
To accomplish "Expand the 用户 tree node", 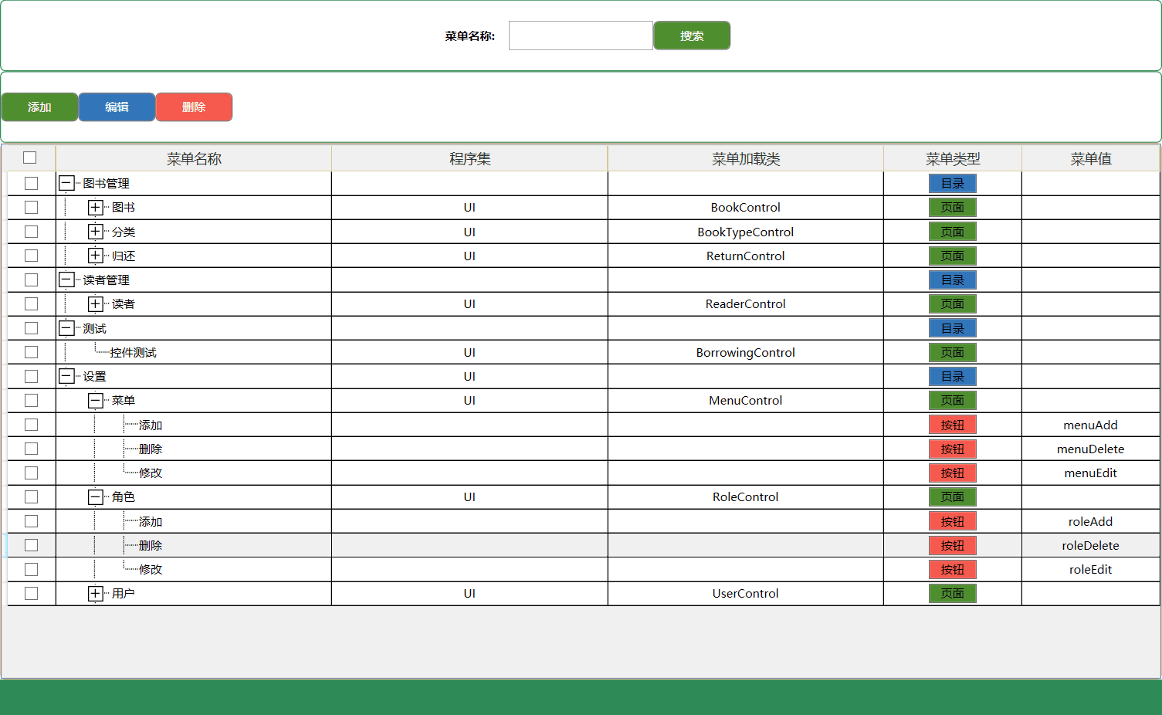I will point(95,593).
